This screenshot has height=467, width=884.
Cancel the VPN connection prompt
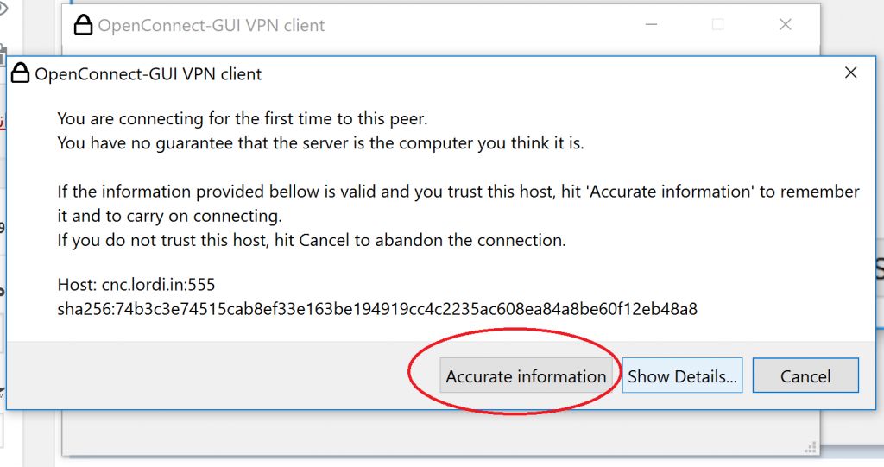click(805, 376)
